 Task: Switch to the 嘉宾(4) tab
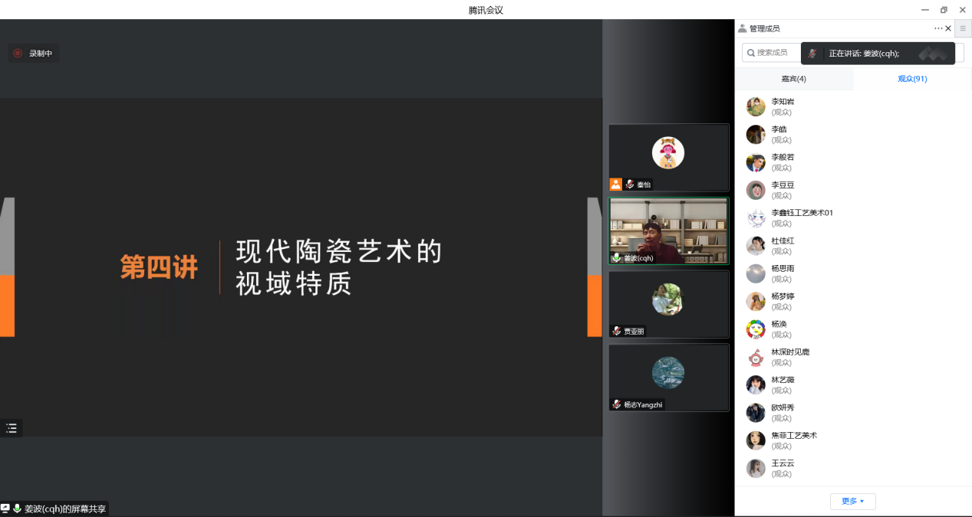(x=793, y=79)
